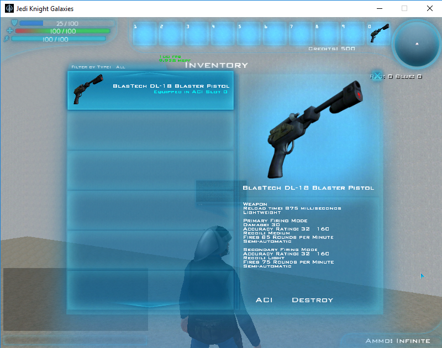Select ACI slot 9
Screen dimensions: 442x348
click(352, 34)
